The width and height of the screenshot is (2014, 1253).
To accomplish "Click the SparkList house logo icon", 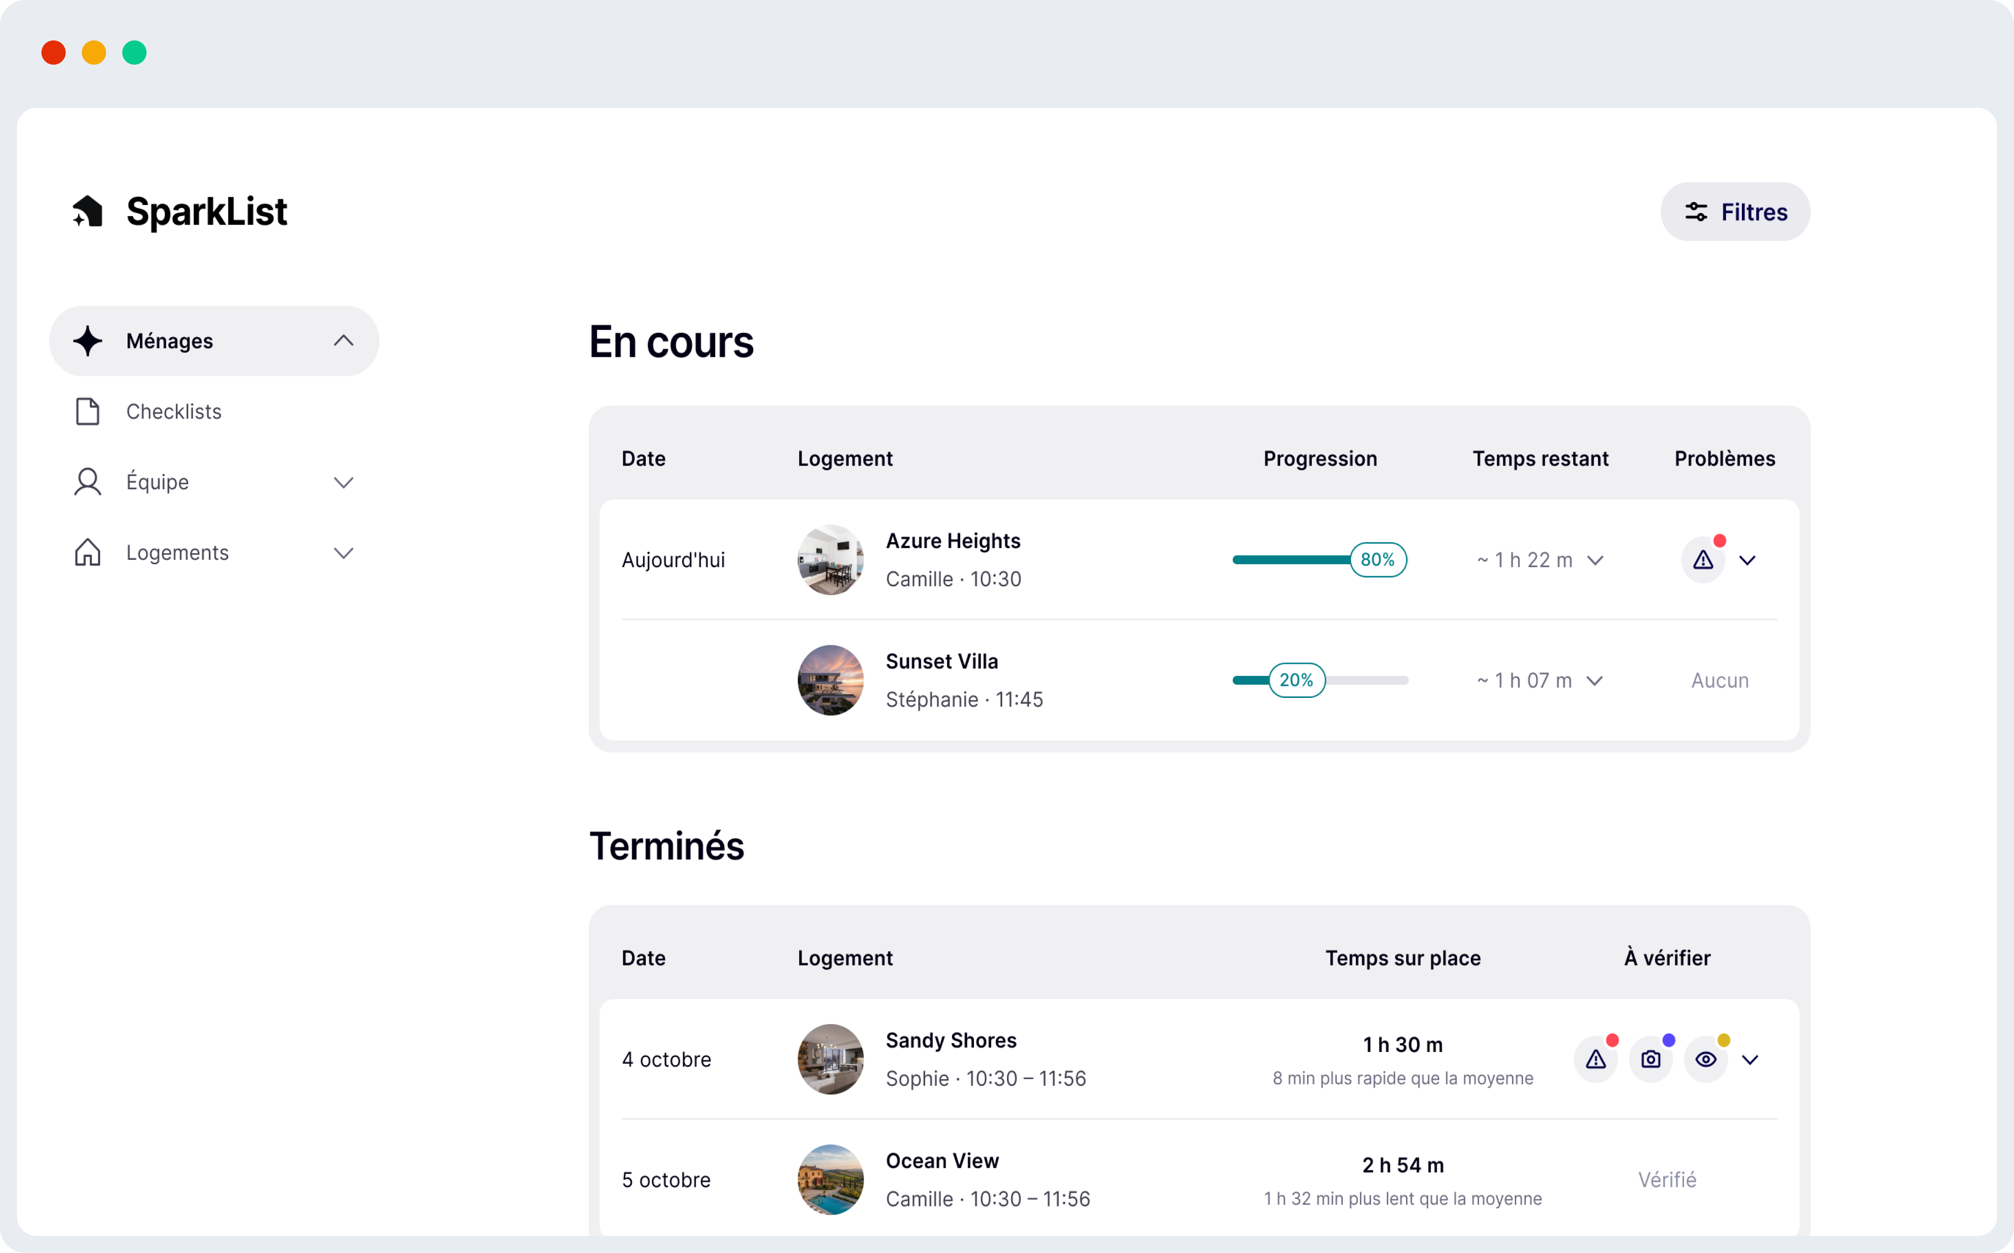I will pos(88,211).
